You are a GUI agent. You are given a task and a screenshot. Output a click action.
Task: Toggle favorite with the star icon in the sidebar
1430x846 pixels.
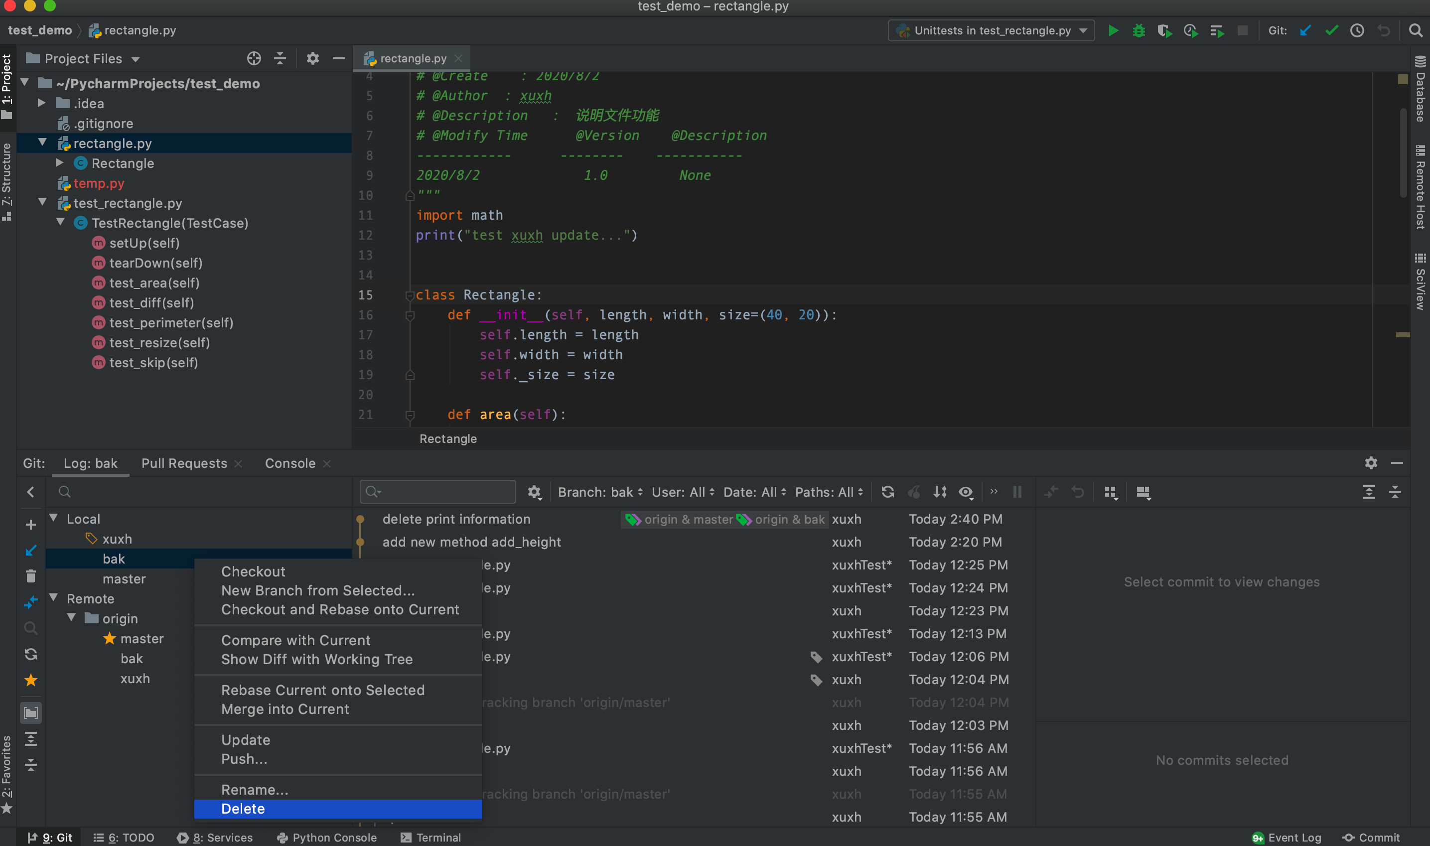(x=31, y=680)
